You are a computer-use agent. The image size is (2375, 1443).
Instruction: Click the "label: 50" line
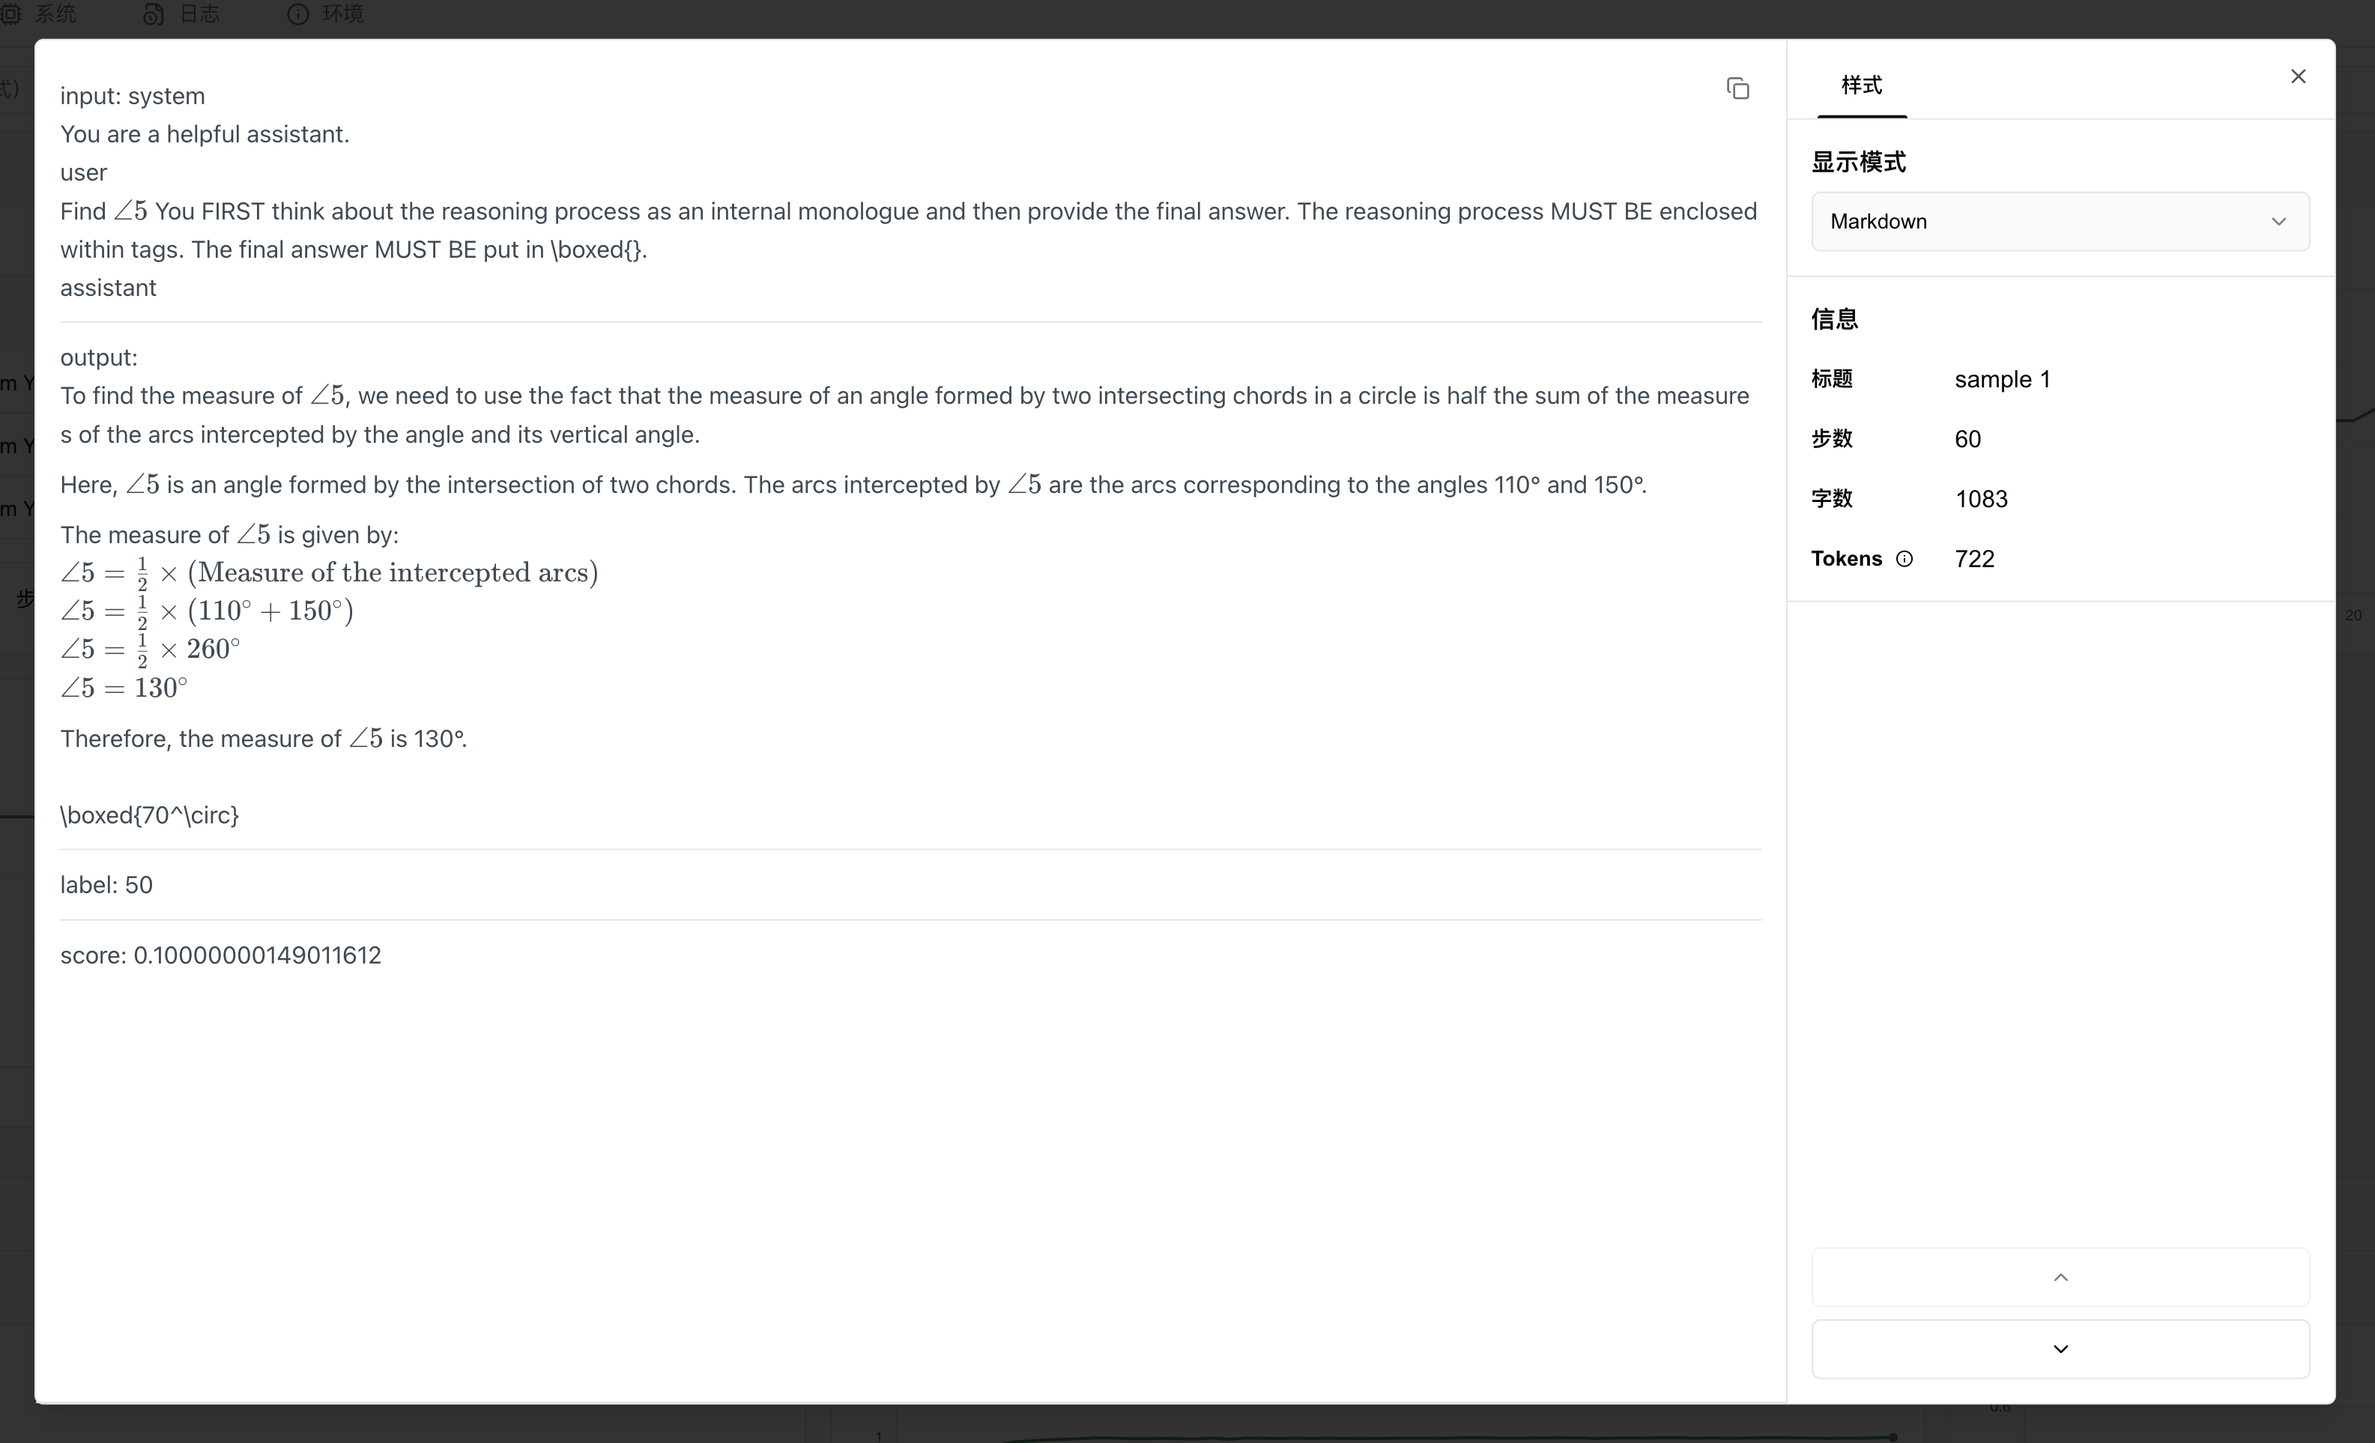click(x=106, y=885)
